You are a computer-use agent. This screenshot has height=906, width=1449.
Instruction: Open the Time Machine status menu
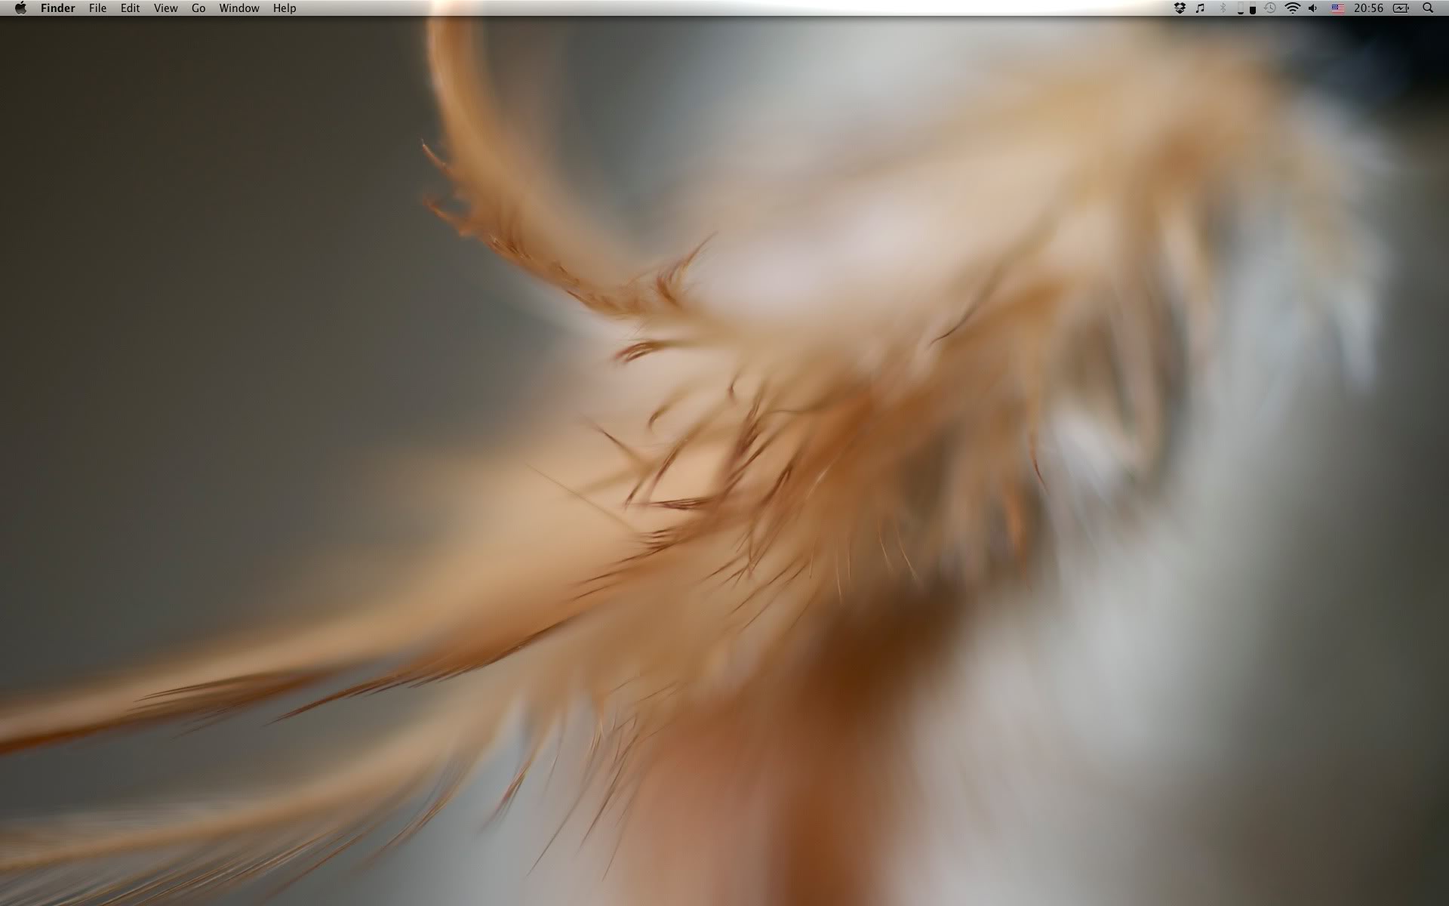1271,8
